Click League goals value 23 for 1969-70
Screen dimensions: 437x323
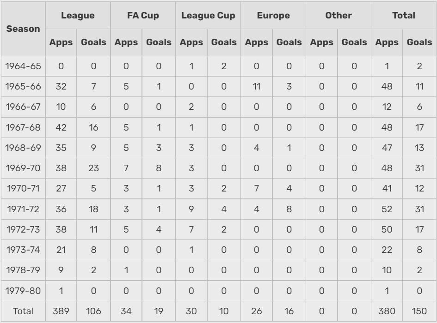[x=93, y=168]
